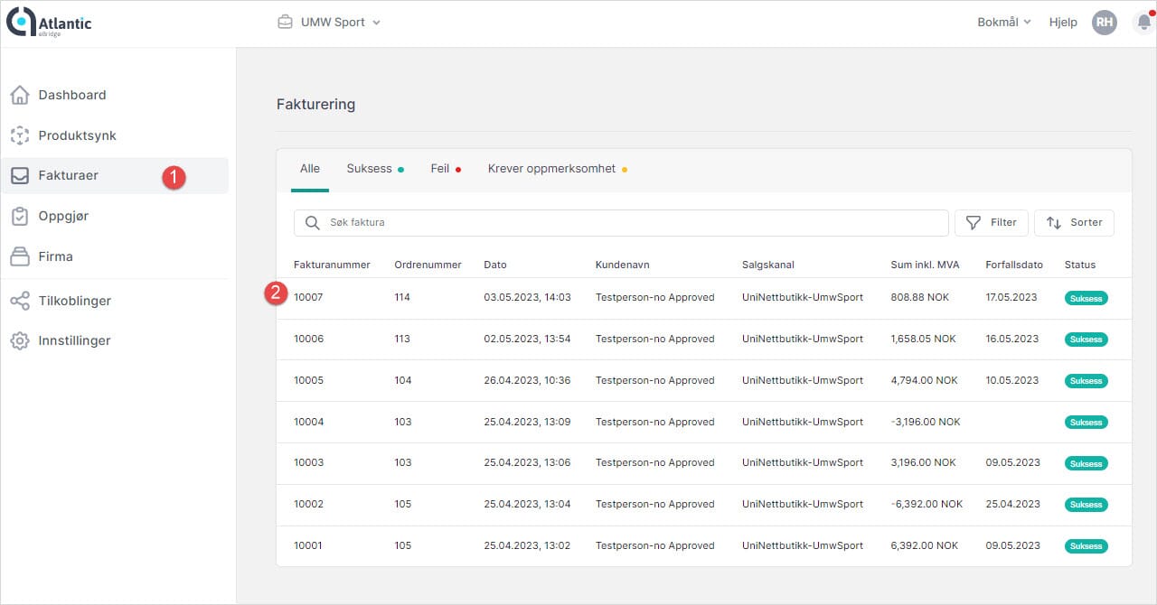This screenshot has width=1157, height=605.
Task: Open Innstillinger gear icon
Action: tap(19, 340)
